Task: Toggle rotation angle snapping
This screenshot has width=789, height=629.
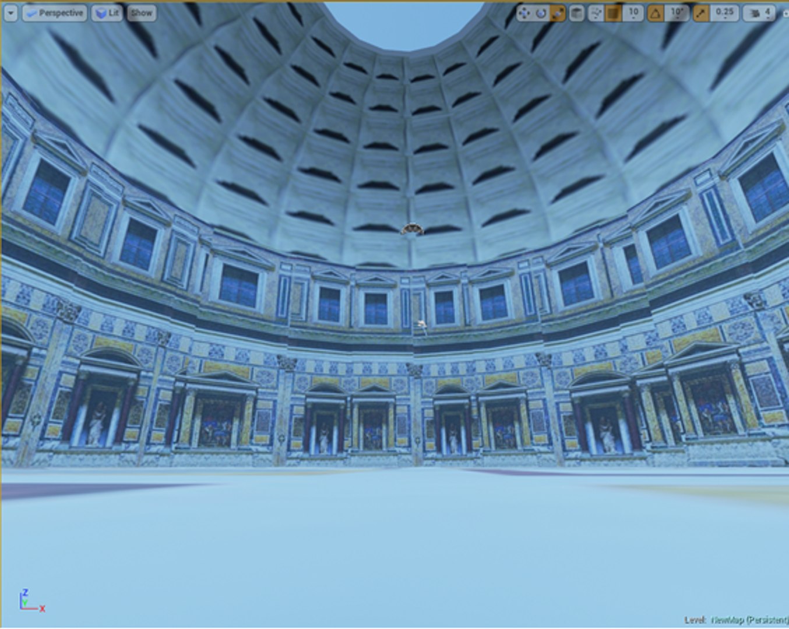Action: point(655,13)
